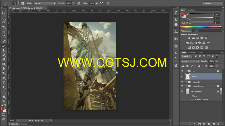The width and height of the screenshot is (225, 126).
Task: Toggle pressure for opacity button
Action: (79, 3)
